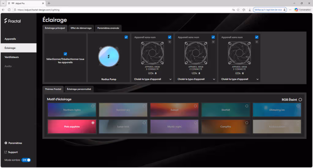The image size is (313, 168).
Task: Open browser settings and more menu
Action: click(x=290, y=9)
